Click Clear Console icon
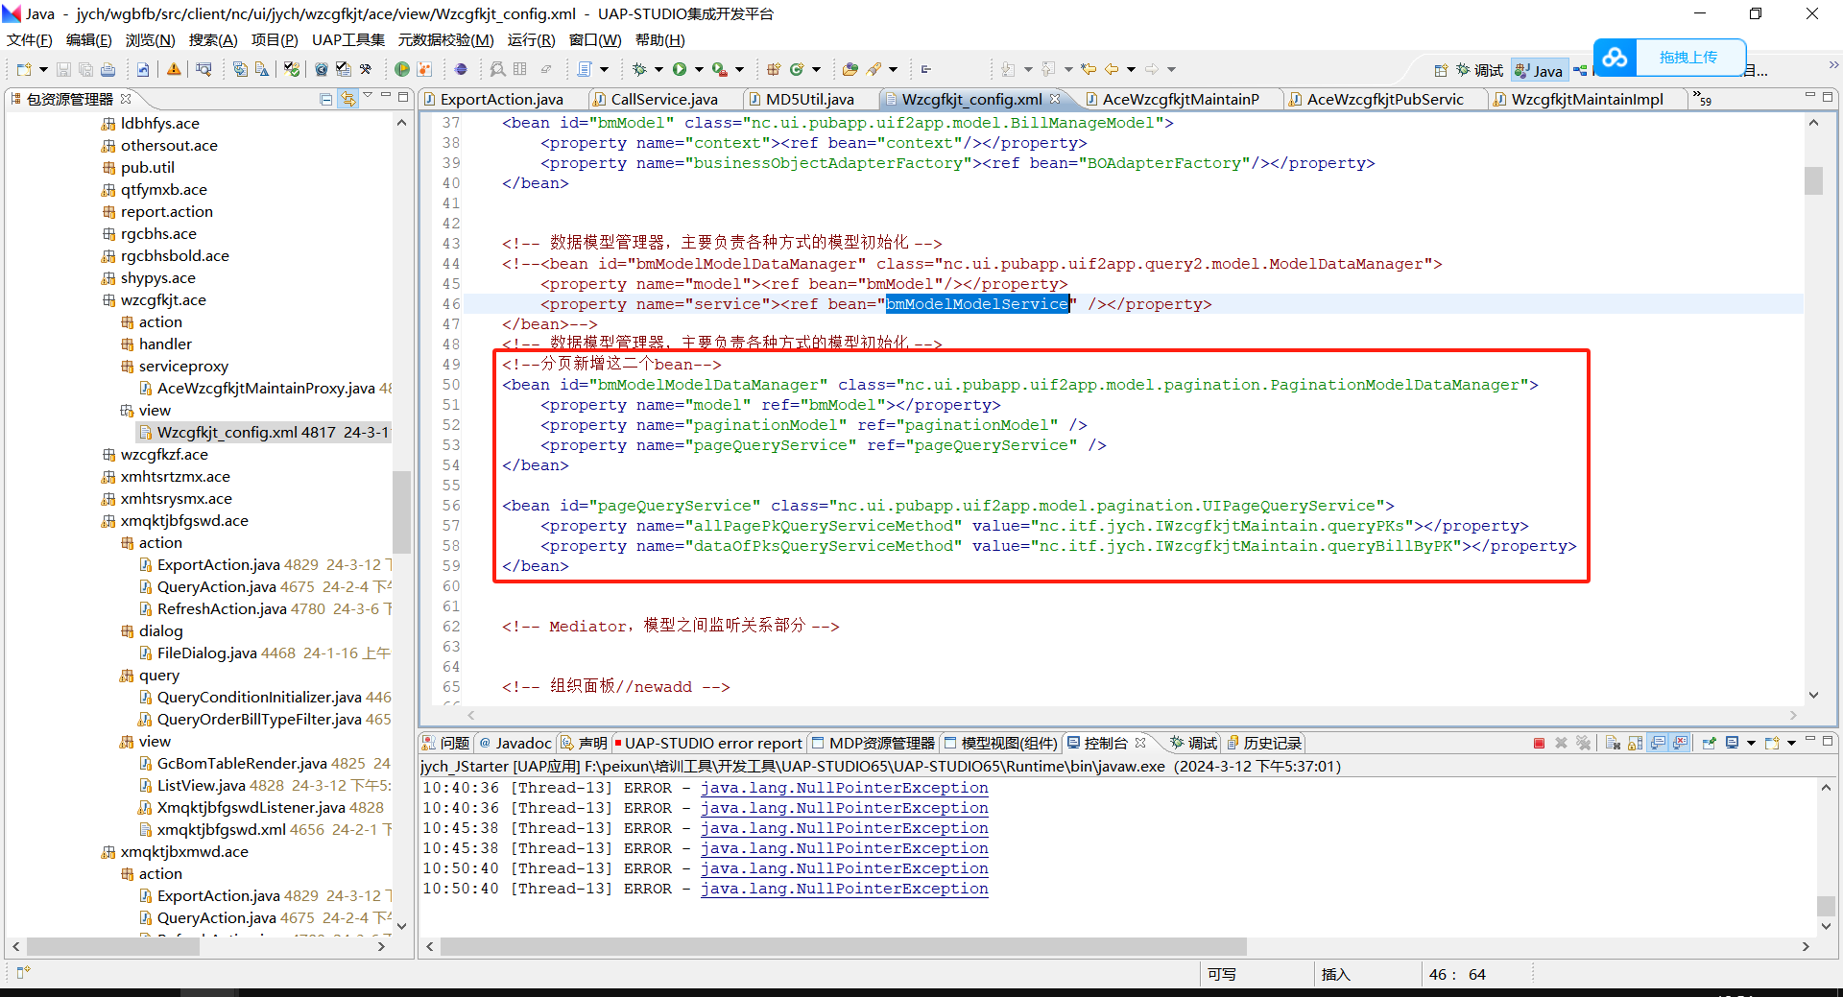The height and width of the screenshot is (997, 1843). point(1613,743)
